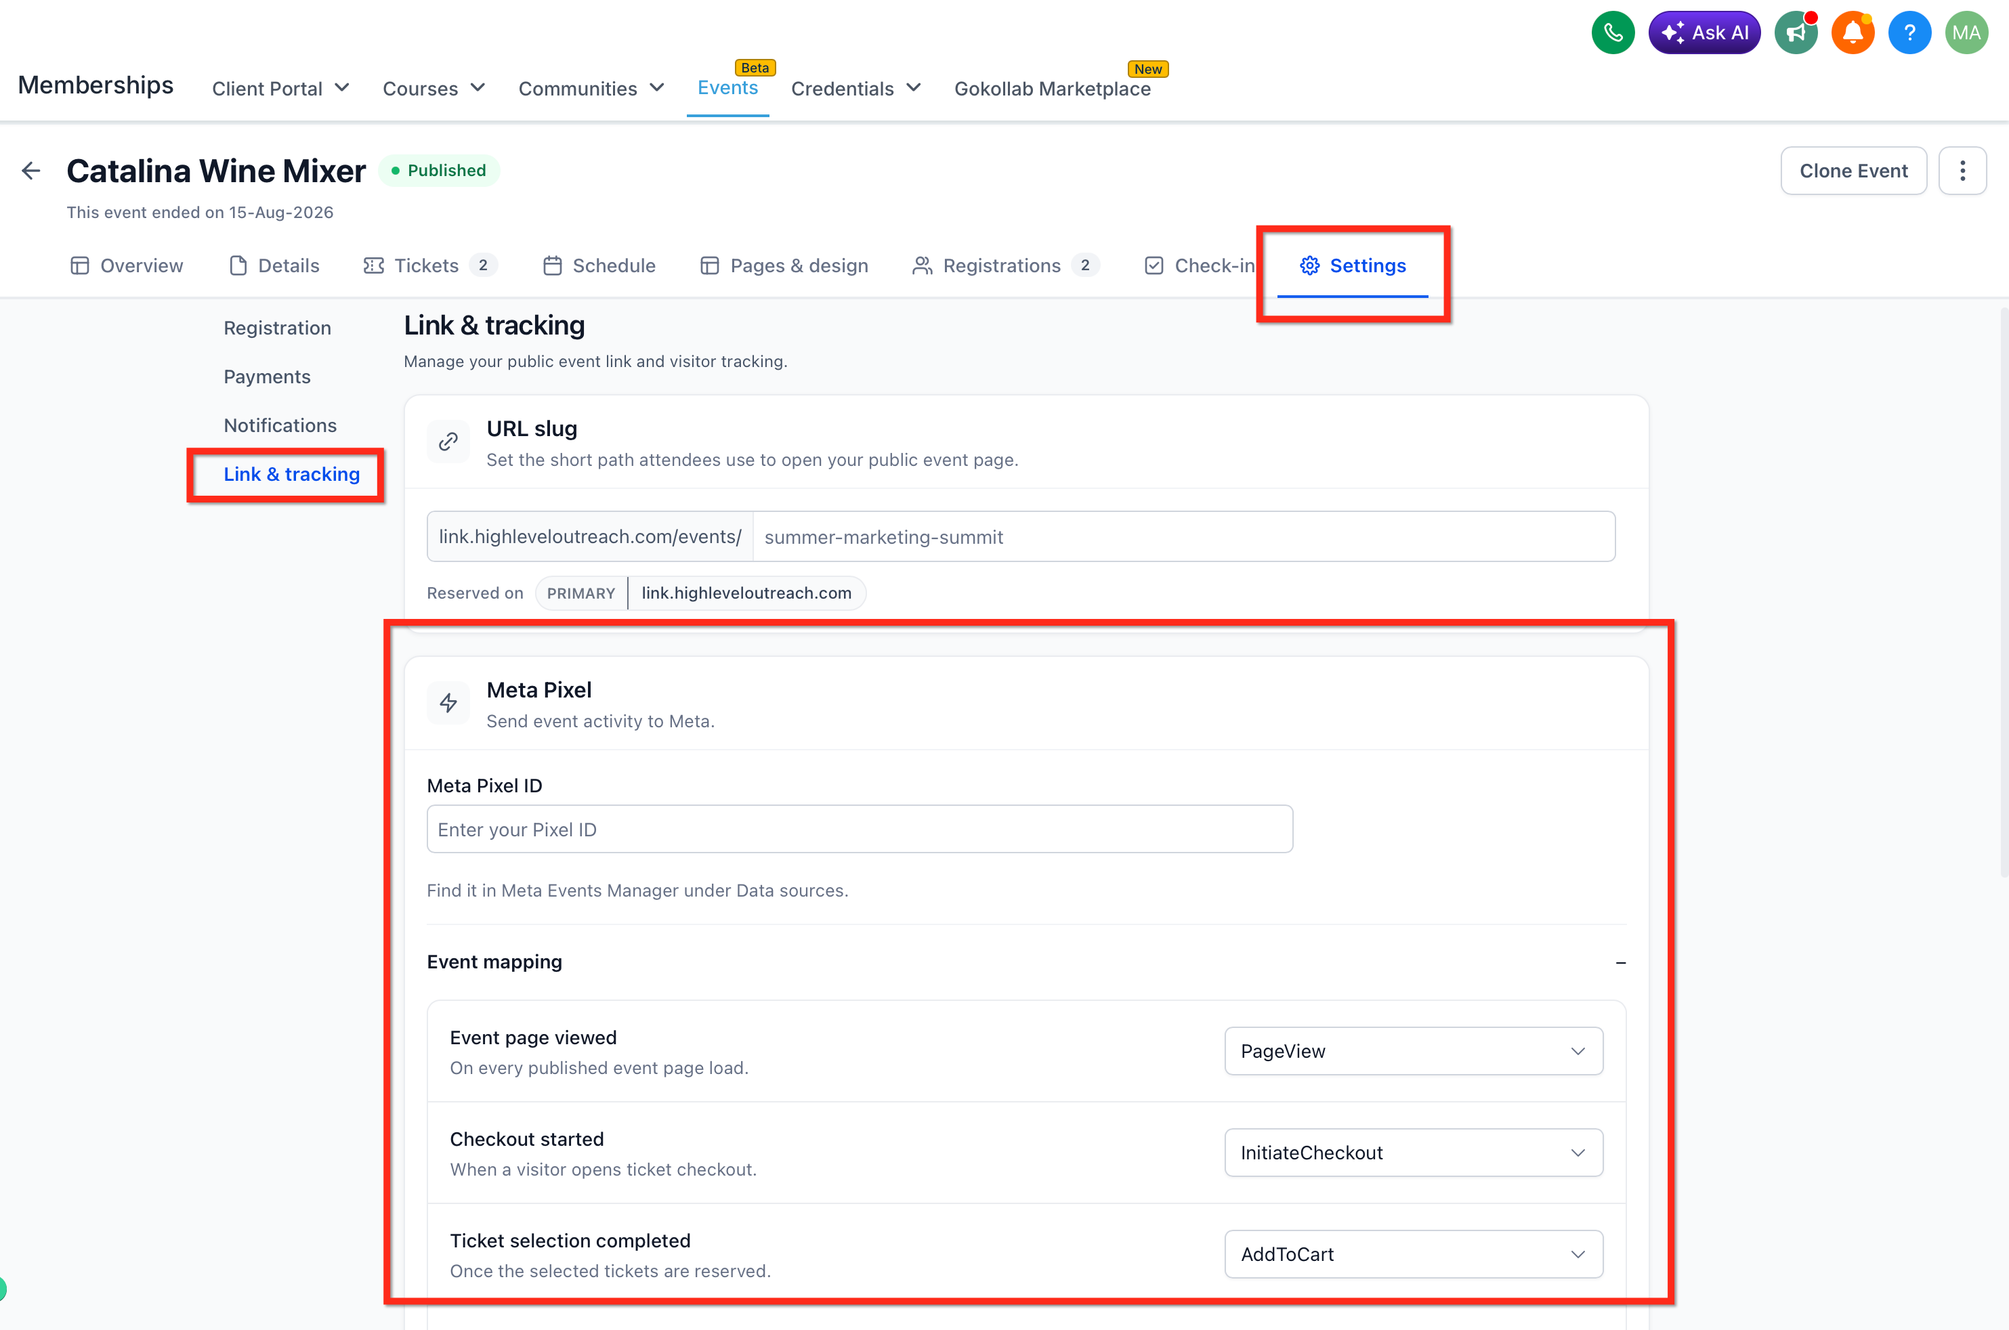
Task: Open Registration settings in the sidebar
Action: [x=278, y=328]
